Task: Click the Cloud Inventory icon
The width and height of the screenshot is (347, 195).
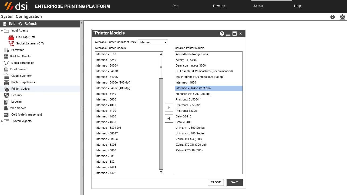Action: (6, 76)
